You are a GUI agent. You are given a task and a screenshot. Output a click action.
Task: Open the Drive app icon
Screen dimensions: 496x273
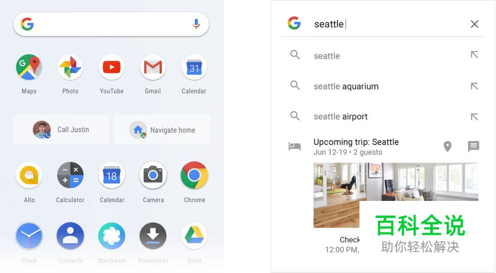pyautogui.click(x=194, y=236)
